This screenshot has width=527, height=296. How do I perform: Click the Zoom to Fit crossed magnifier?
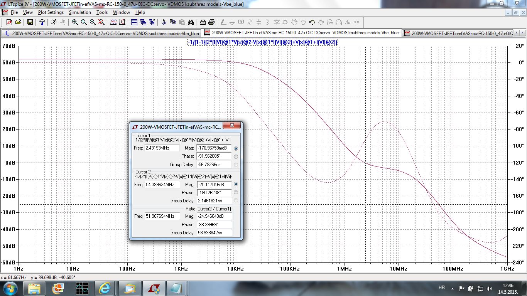coord(101,22)
